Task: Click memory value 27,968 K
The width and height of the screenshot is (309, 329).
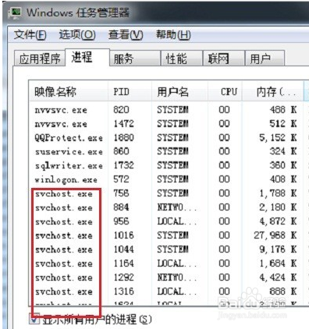Action: coord(275,235)
